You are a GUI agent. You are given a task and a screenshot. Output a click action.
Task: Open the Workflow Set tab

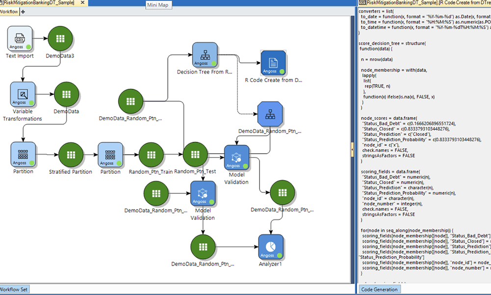(x=14, y=290)
